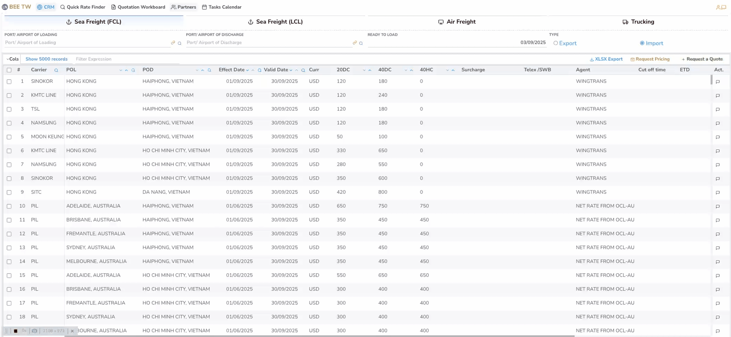Open the Quotation Workboard menu
Screen dimensions: 731x337
pyautogui.click(x=138, y=7)
